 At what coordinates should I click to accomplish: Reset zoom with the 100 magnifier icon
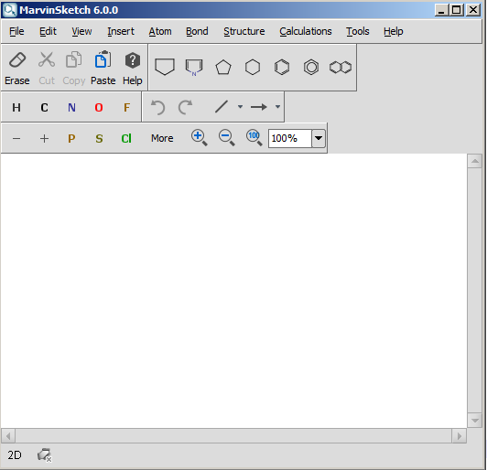click(x=254, y=138)
